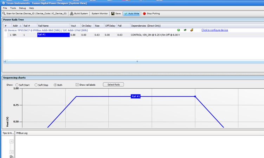Uncheck the Show rail labels checkbox

[77, 85]
